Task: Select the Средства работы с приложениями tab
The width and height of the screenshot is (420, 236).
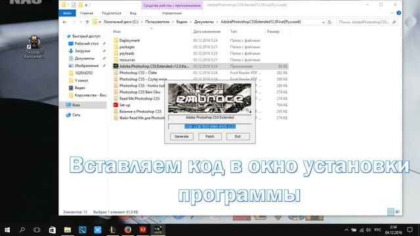Action: pyautogui.click(x=172, y=5)
